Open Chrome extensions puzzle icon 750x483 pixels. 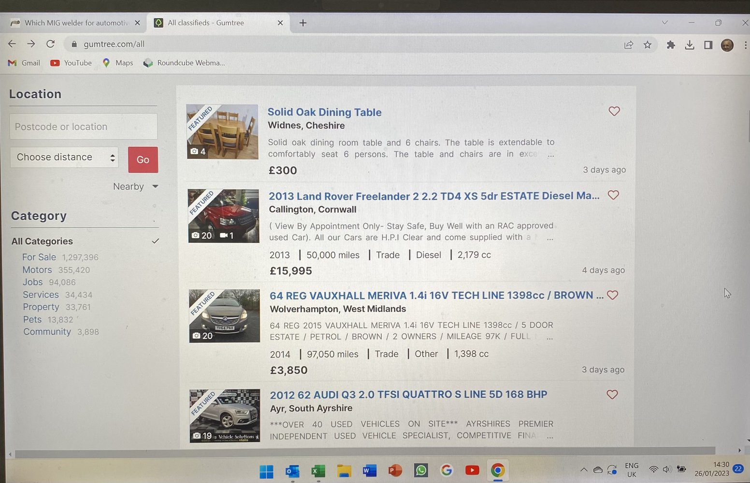(671, 45)
